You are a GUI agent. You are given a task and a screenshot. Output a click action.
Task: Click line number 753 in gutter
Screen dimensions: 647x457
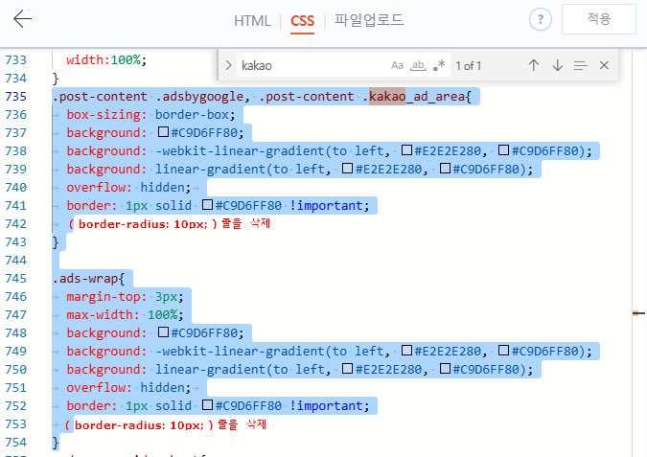click(15, 424)
